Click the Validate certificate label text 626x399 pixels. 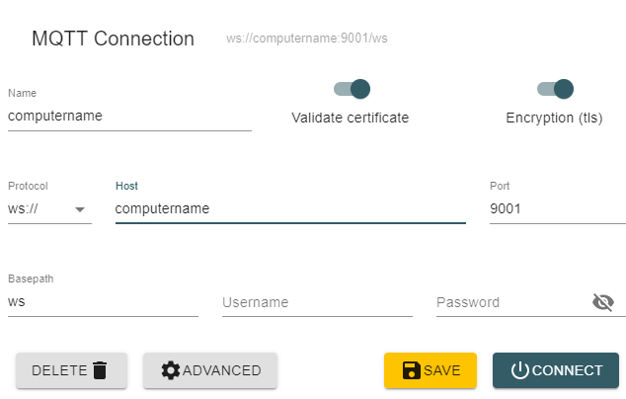click(x=350, y=118)
